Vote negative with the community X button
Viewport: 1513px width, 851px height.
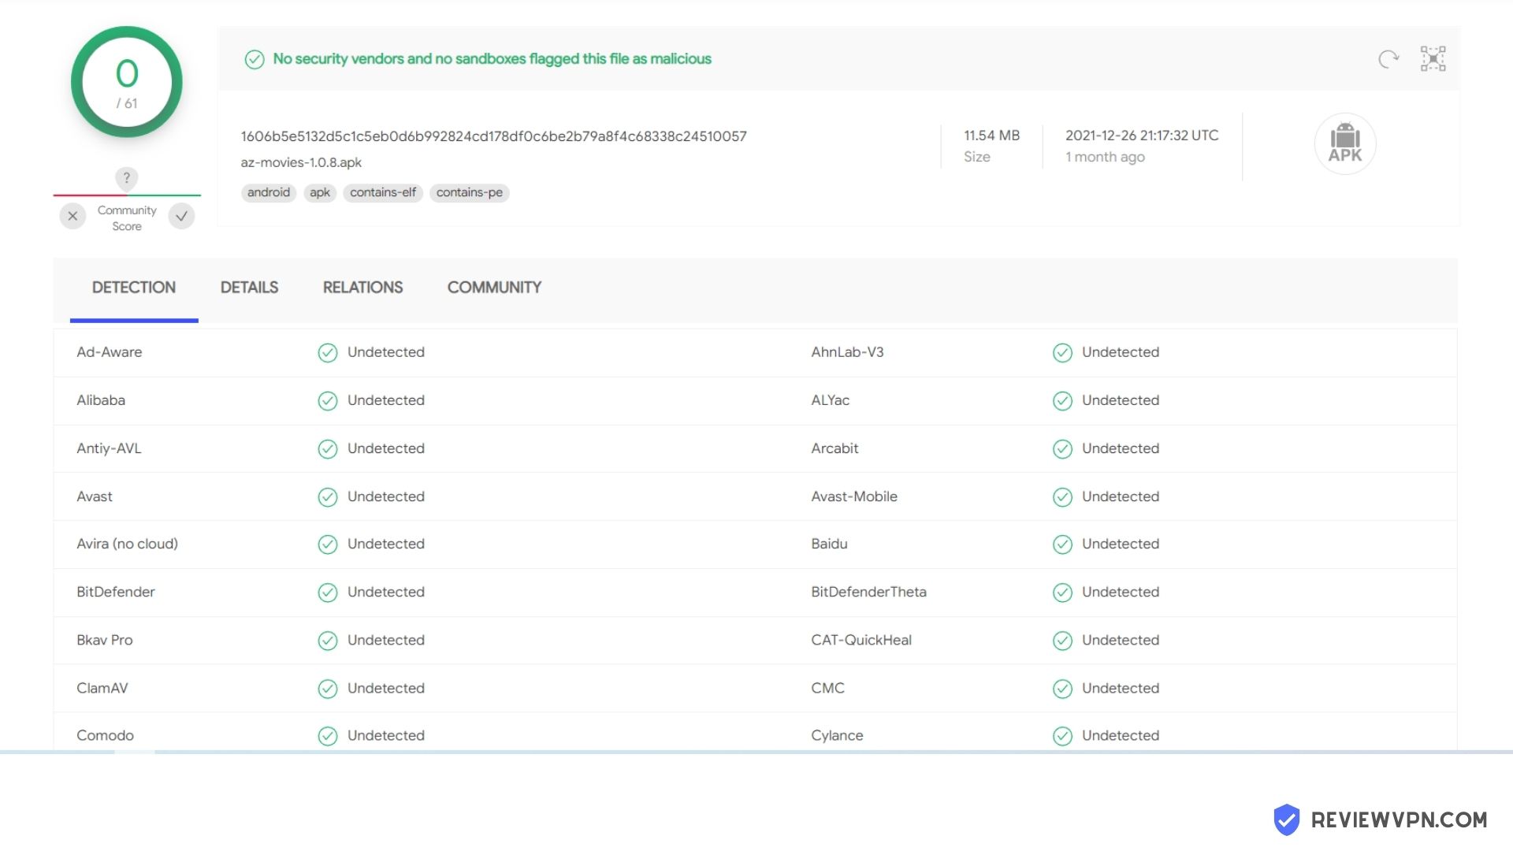(x=72, y=216)
